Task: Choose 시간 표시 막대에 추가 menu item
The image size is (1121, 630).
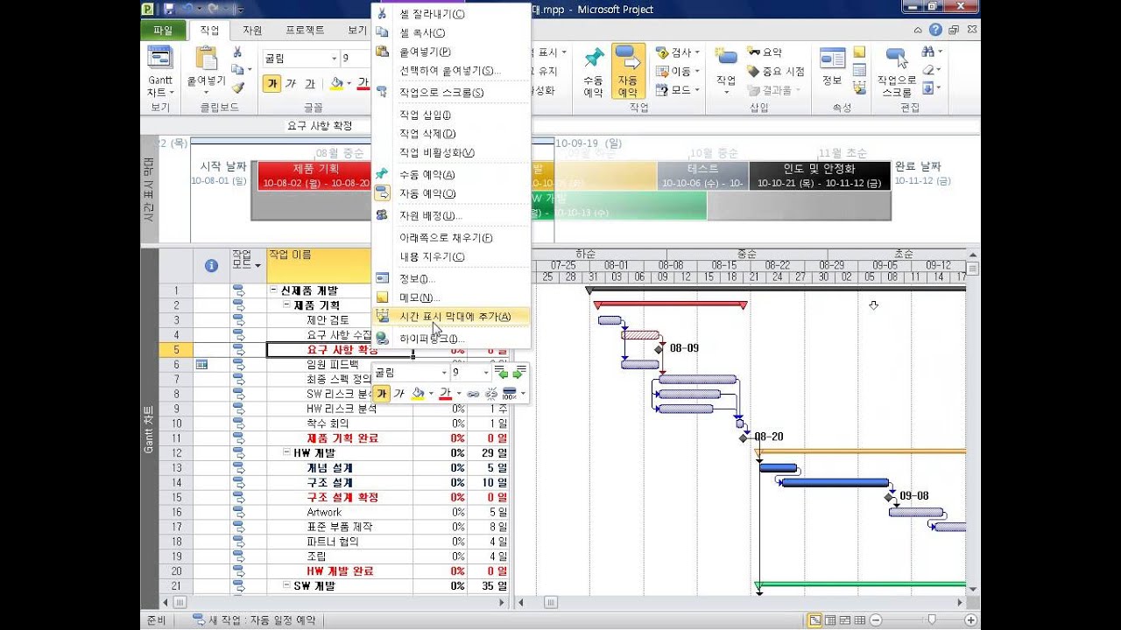Action: (452, 316)
